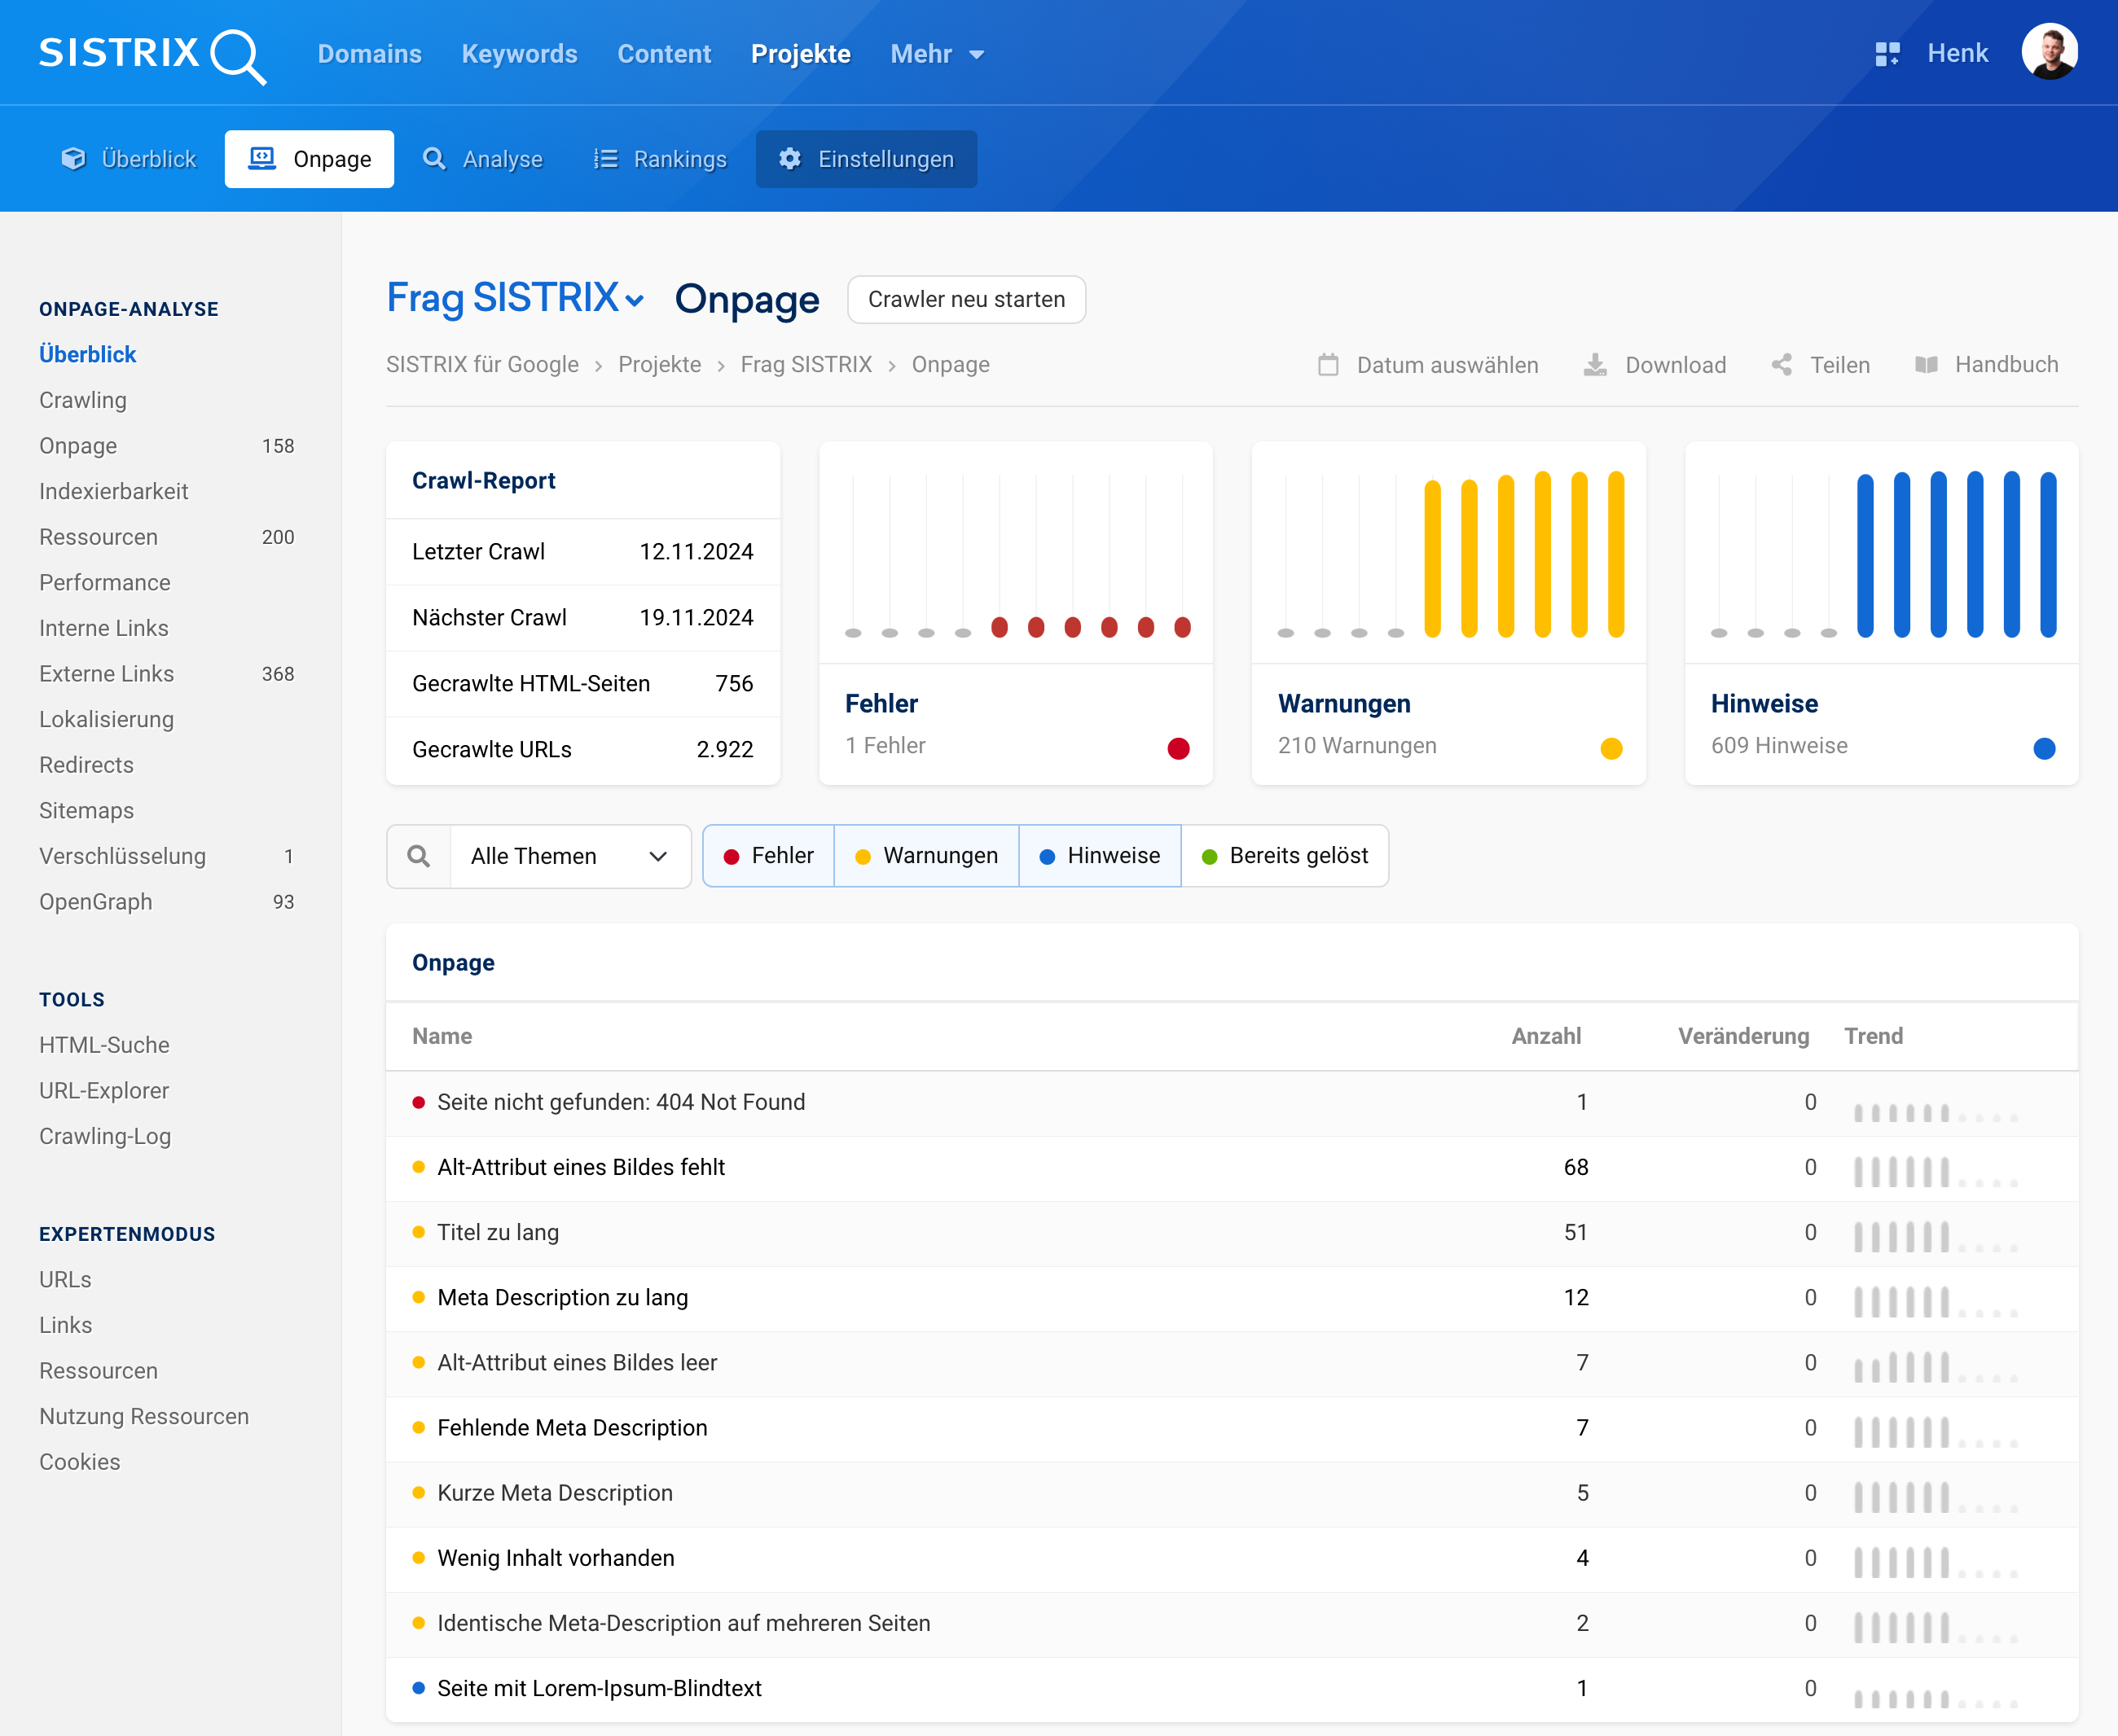Open Redirects in the sidebar
Screen dimensions: 2118x1736
tap(86, 765)
